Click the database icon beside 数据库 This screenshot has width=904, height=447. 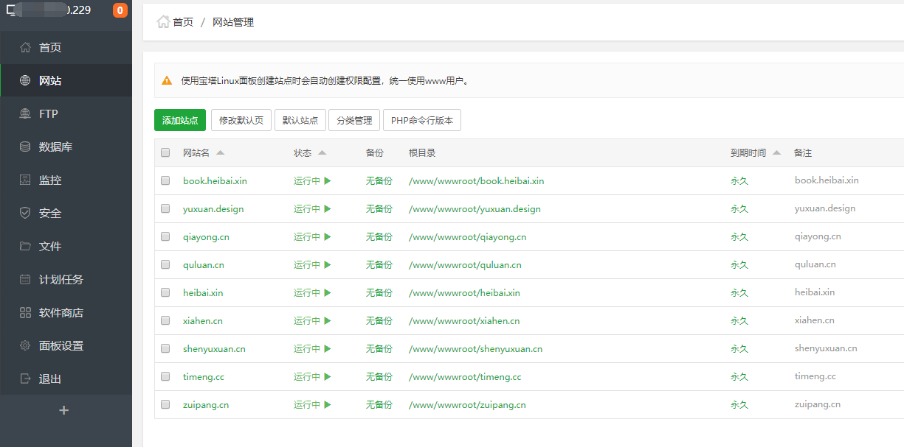[25, 147]
